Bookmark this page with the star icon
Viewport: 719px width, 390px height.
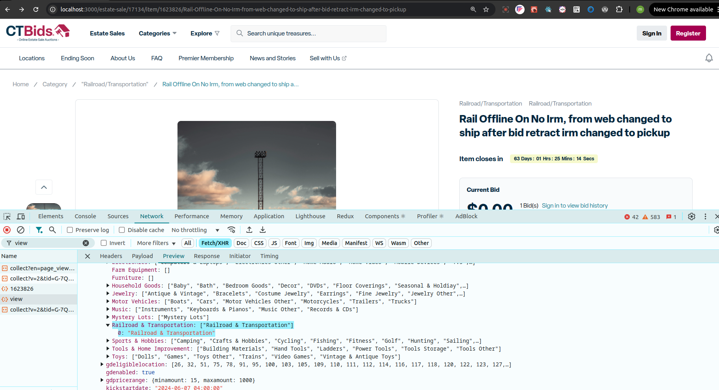pyautogui.click(x=486, y=9)
